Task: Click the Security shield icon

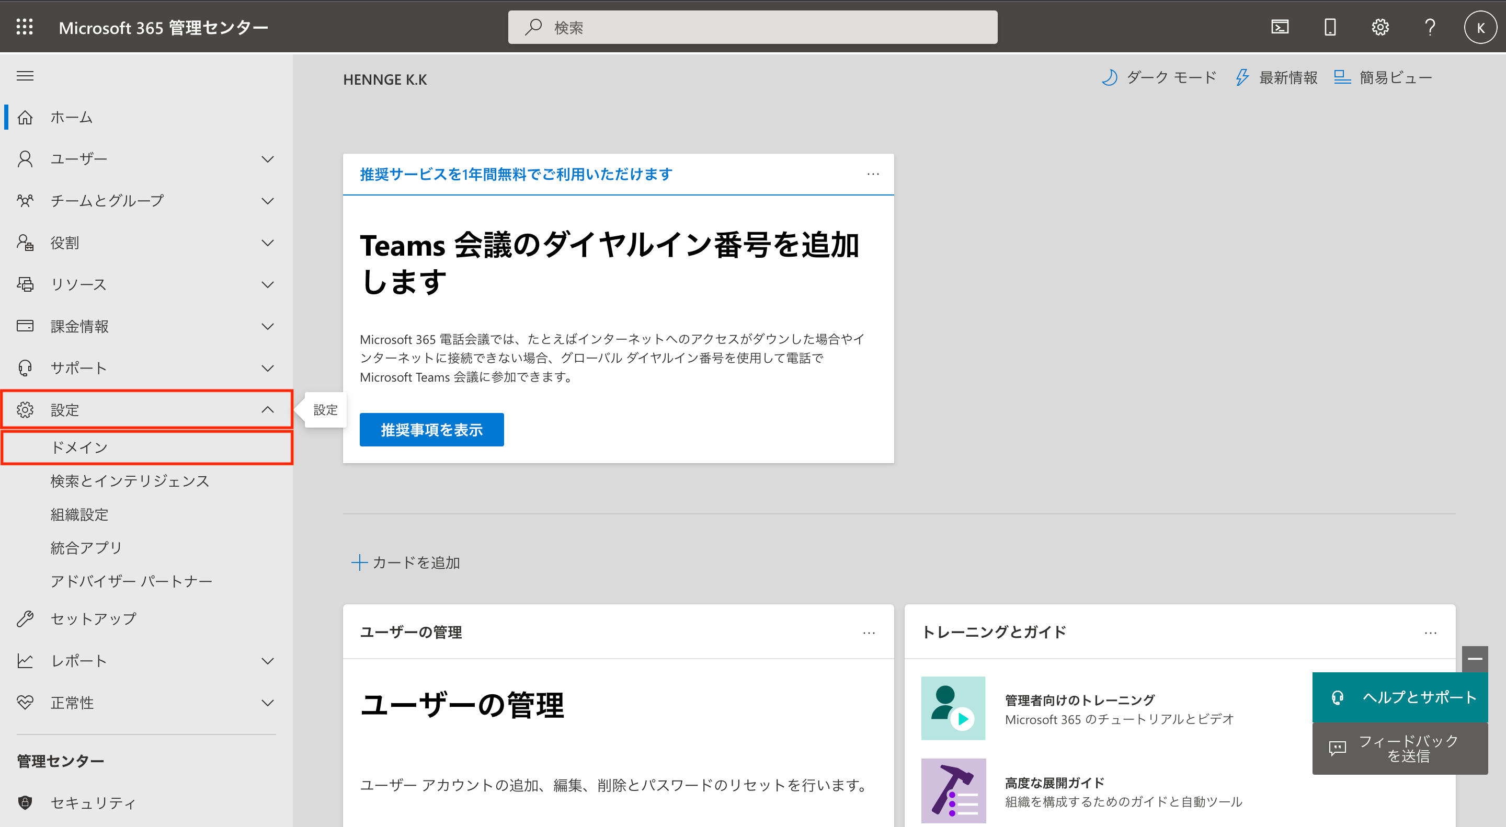Action: [x=25, y=802]
